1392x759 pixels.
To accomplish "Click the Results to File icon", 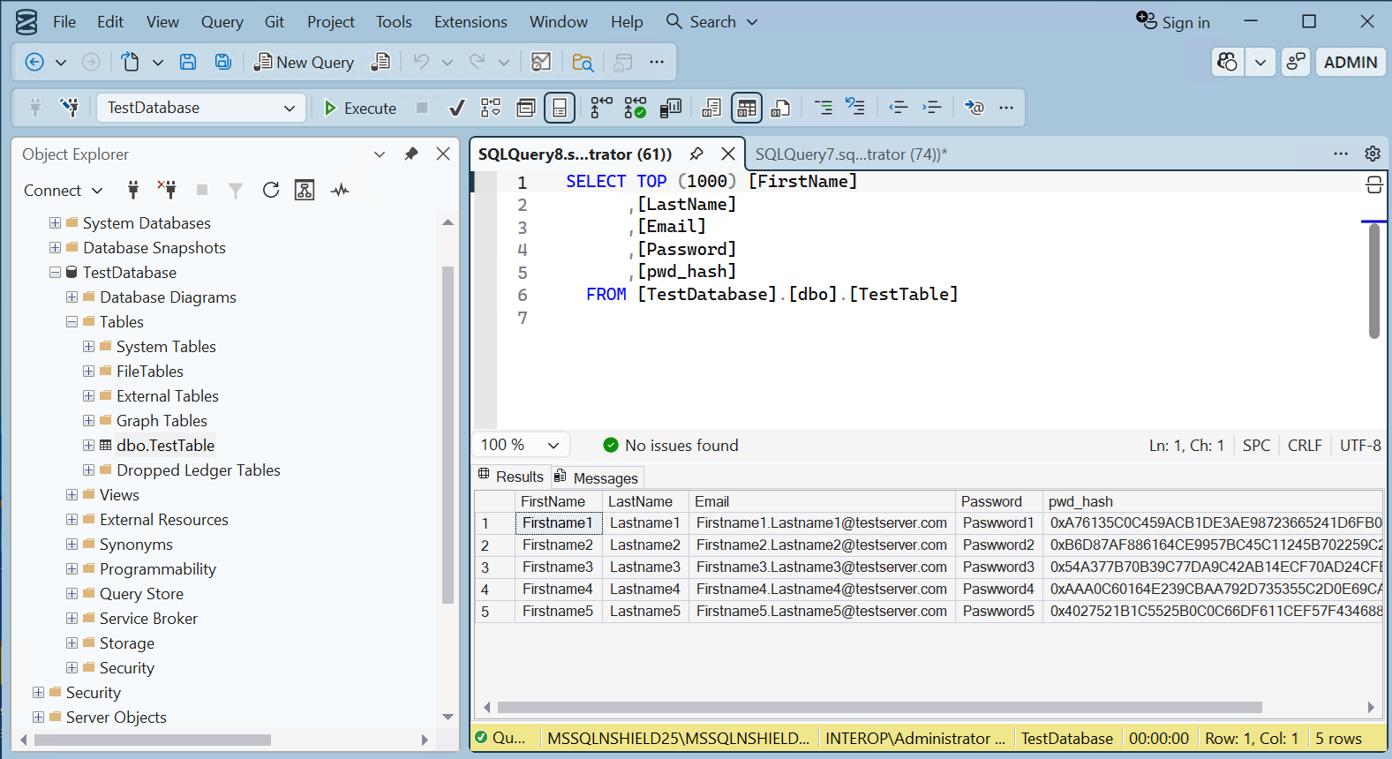I will point(780,108).
